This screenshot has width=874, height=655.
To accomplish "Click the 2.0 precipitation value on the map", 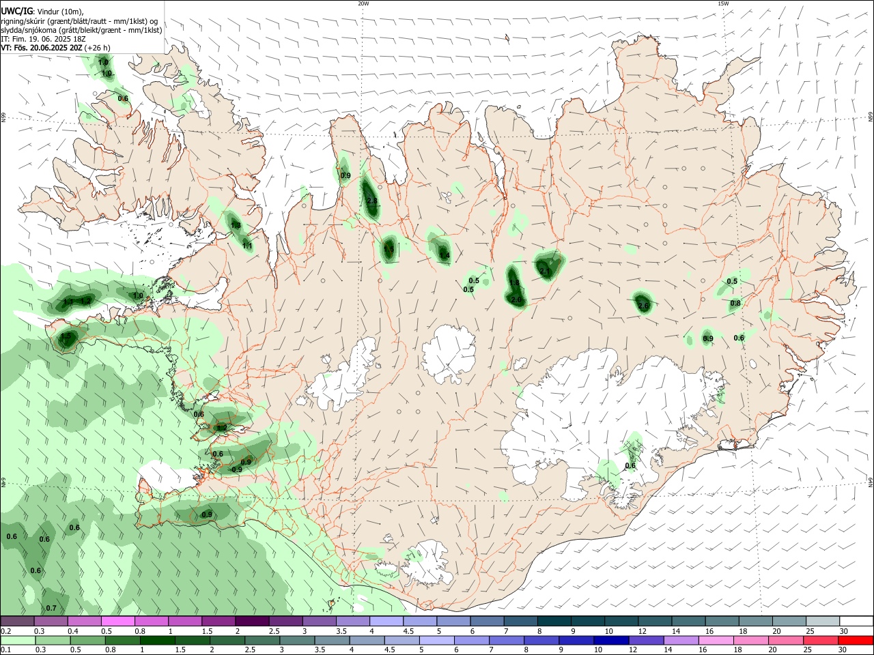I will coord(516,300).
